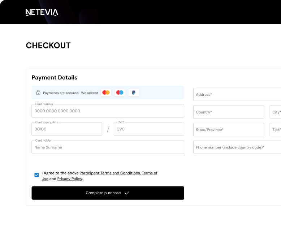The width and height of the screenshot is (281, 241).
Task: Open the Terms of Use link
Action: (x=150, y=173)
